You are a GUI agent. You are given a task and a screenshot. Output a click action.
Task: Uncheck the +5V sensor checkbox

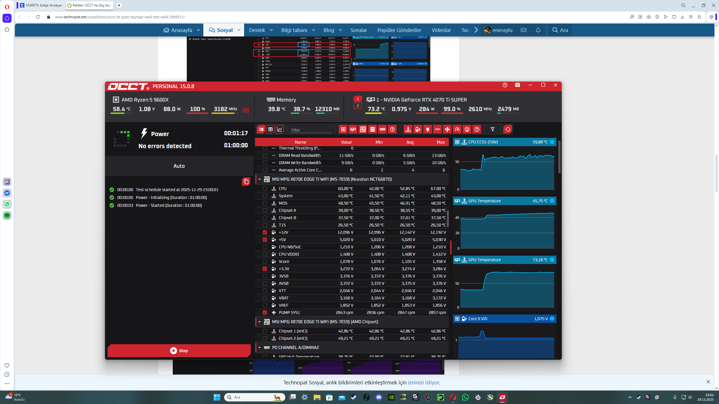point(265,240)
